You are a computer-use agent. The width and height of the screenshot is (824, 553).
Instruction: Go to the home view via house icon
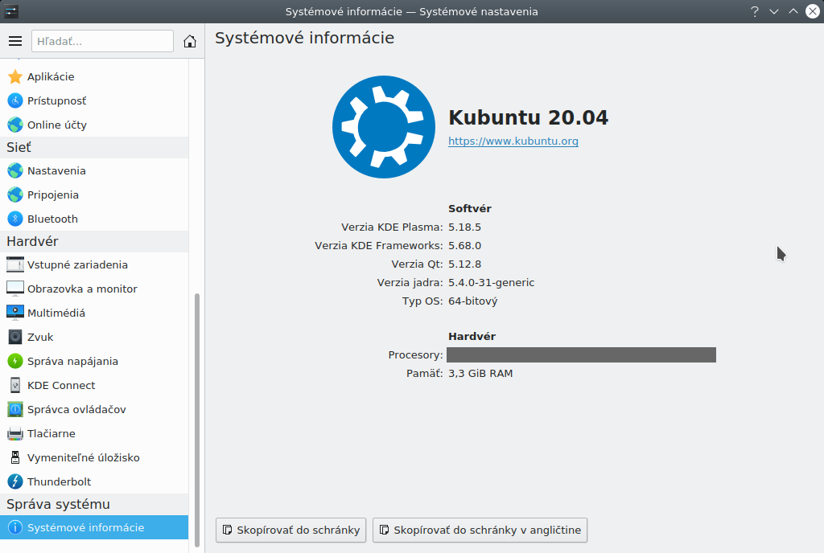[x=190, y=41]
